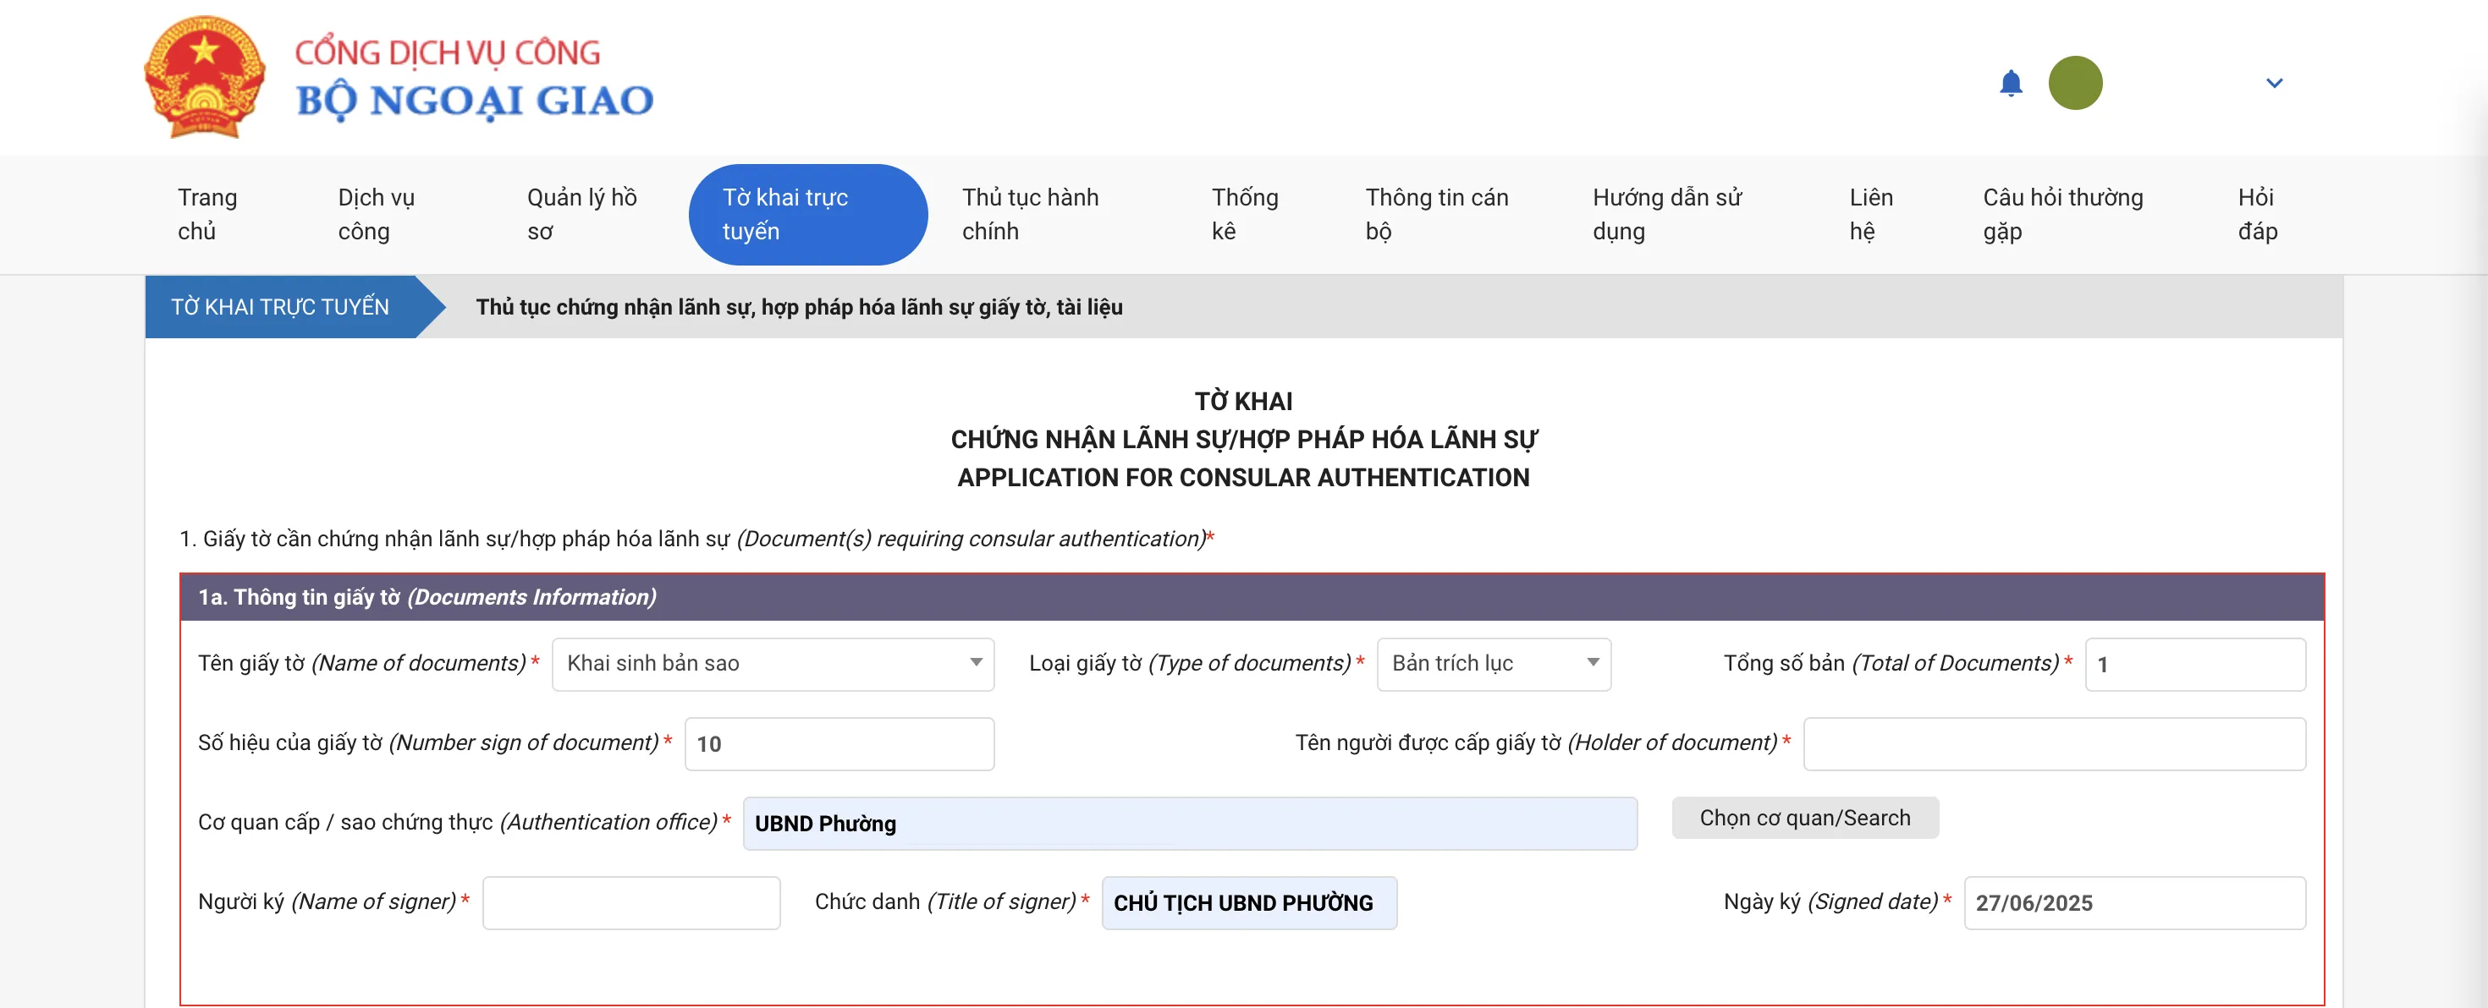Open Hướng dẫn sử dụng menu
The image size is (2488, 1008).
point(1666,214)
